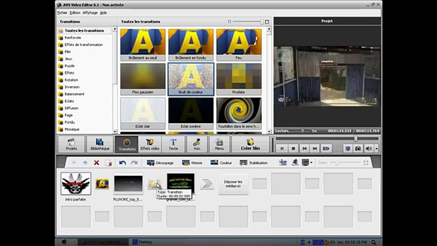Select the Tourbillon transition thumbnail
The image size is (437, 246).
pyautogui.click(x=239, y=113)
